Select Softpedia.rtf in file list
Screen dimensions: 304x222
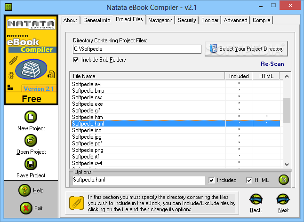point(175,157)
